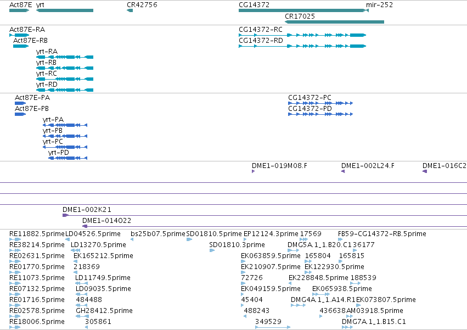This screenshot has width=467, height=330.
Task: Select transcript CG14372-RC
Action: (302, 35)
